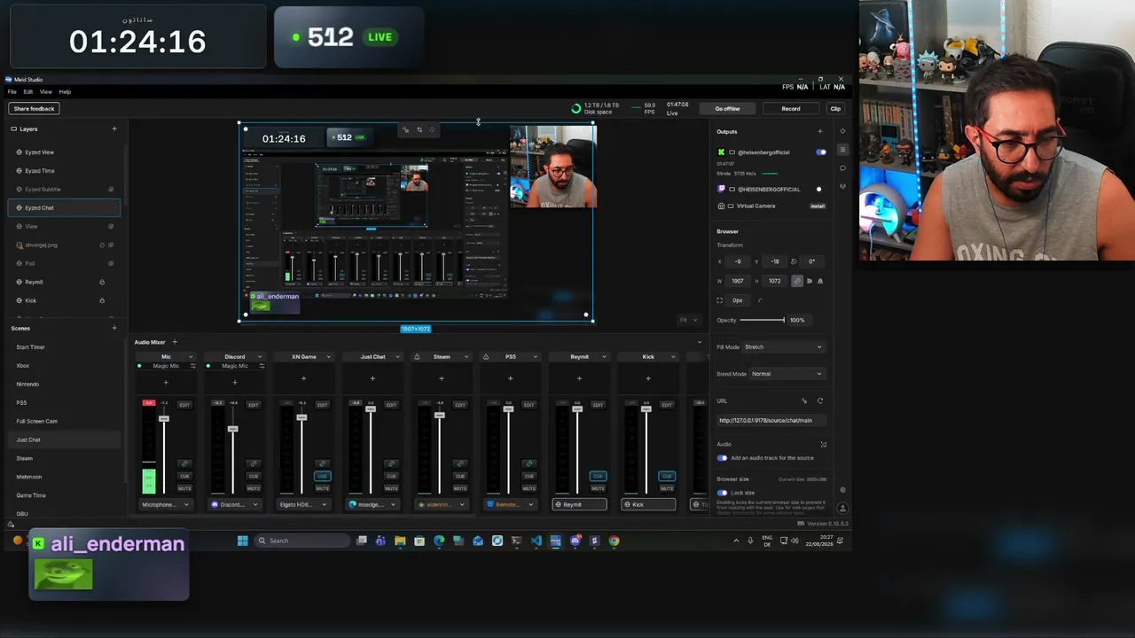
Task: Add effect to the Just Chat channel
Action: pyautogui.click(x=372, y=379)
